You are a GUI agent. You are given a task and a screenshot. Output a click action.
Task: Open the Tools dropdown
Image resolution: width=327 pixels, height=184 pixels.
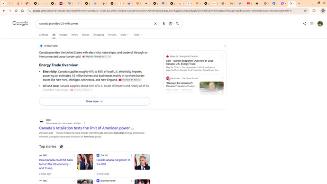pyautogui.click(x=137, y=35)
